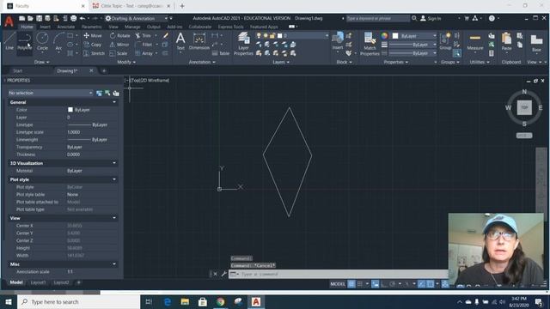Pick the Arc tool
This screenshot has width=550, height=309.
(x=58, y=41)
